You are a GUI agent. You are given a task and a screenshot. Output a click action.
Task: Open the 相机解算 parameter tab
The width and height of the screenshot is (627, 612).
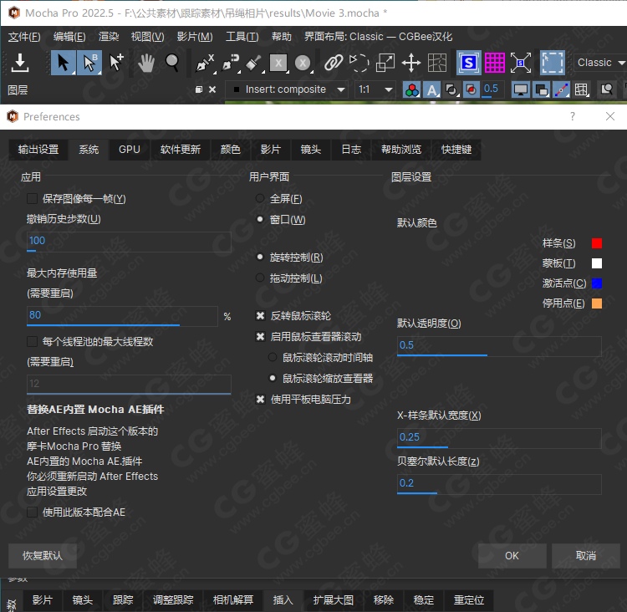coord(233,600)
